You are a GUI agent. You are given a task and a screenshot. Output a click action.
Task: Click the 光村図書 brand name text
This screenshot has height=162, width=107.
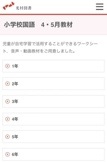(24, 8)
